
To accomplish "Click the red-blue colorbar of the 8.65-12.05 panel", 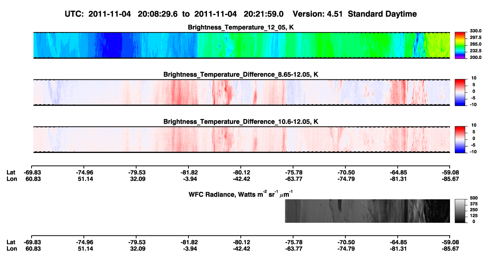I will click(460, 92).
